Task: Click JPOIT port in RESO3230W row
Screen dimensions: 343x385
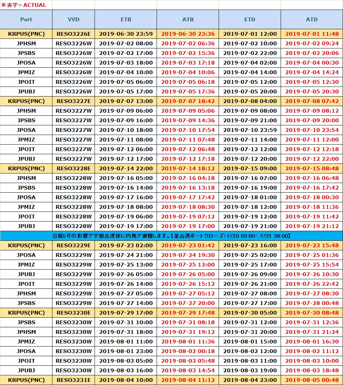Action: click(x=26, y=361)
